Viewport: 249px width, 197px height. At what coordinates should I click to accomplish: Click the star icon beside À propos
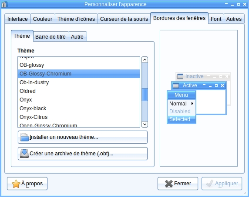pyautogui.click(x=16, y=184)
